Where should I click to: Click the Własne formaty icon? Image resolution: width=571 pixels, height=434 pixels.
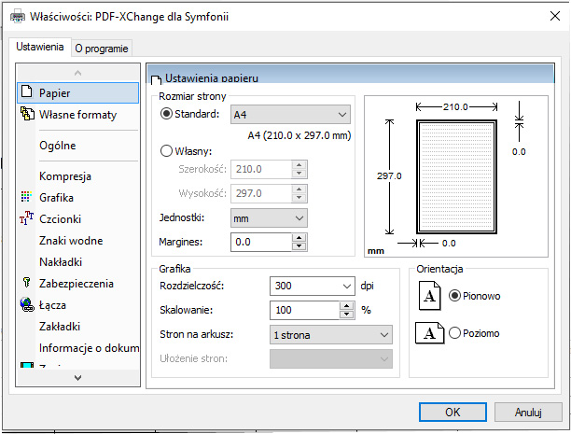27,114
